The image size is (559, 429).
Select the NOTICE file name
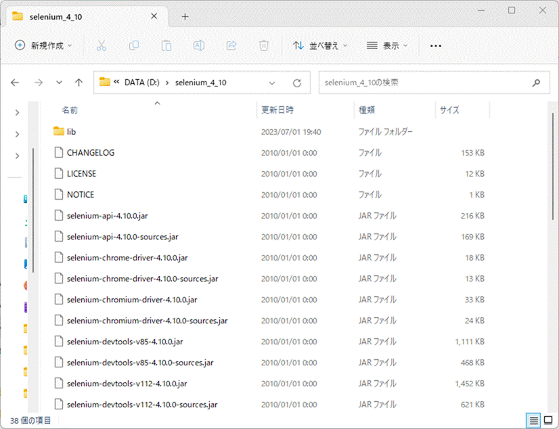click(81, 195)
